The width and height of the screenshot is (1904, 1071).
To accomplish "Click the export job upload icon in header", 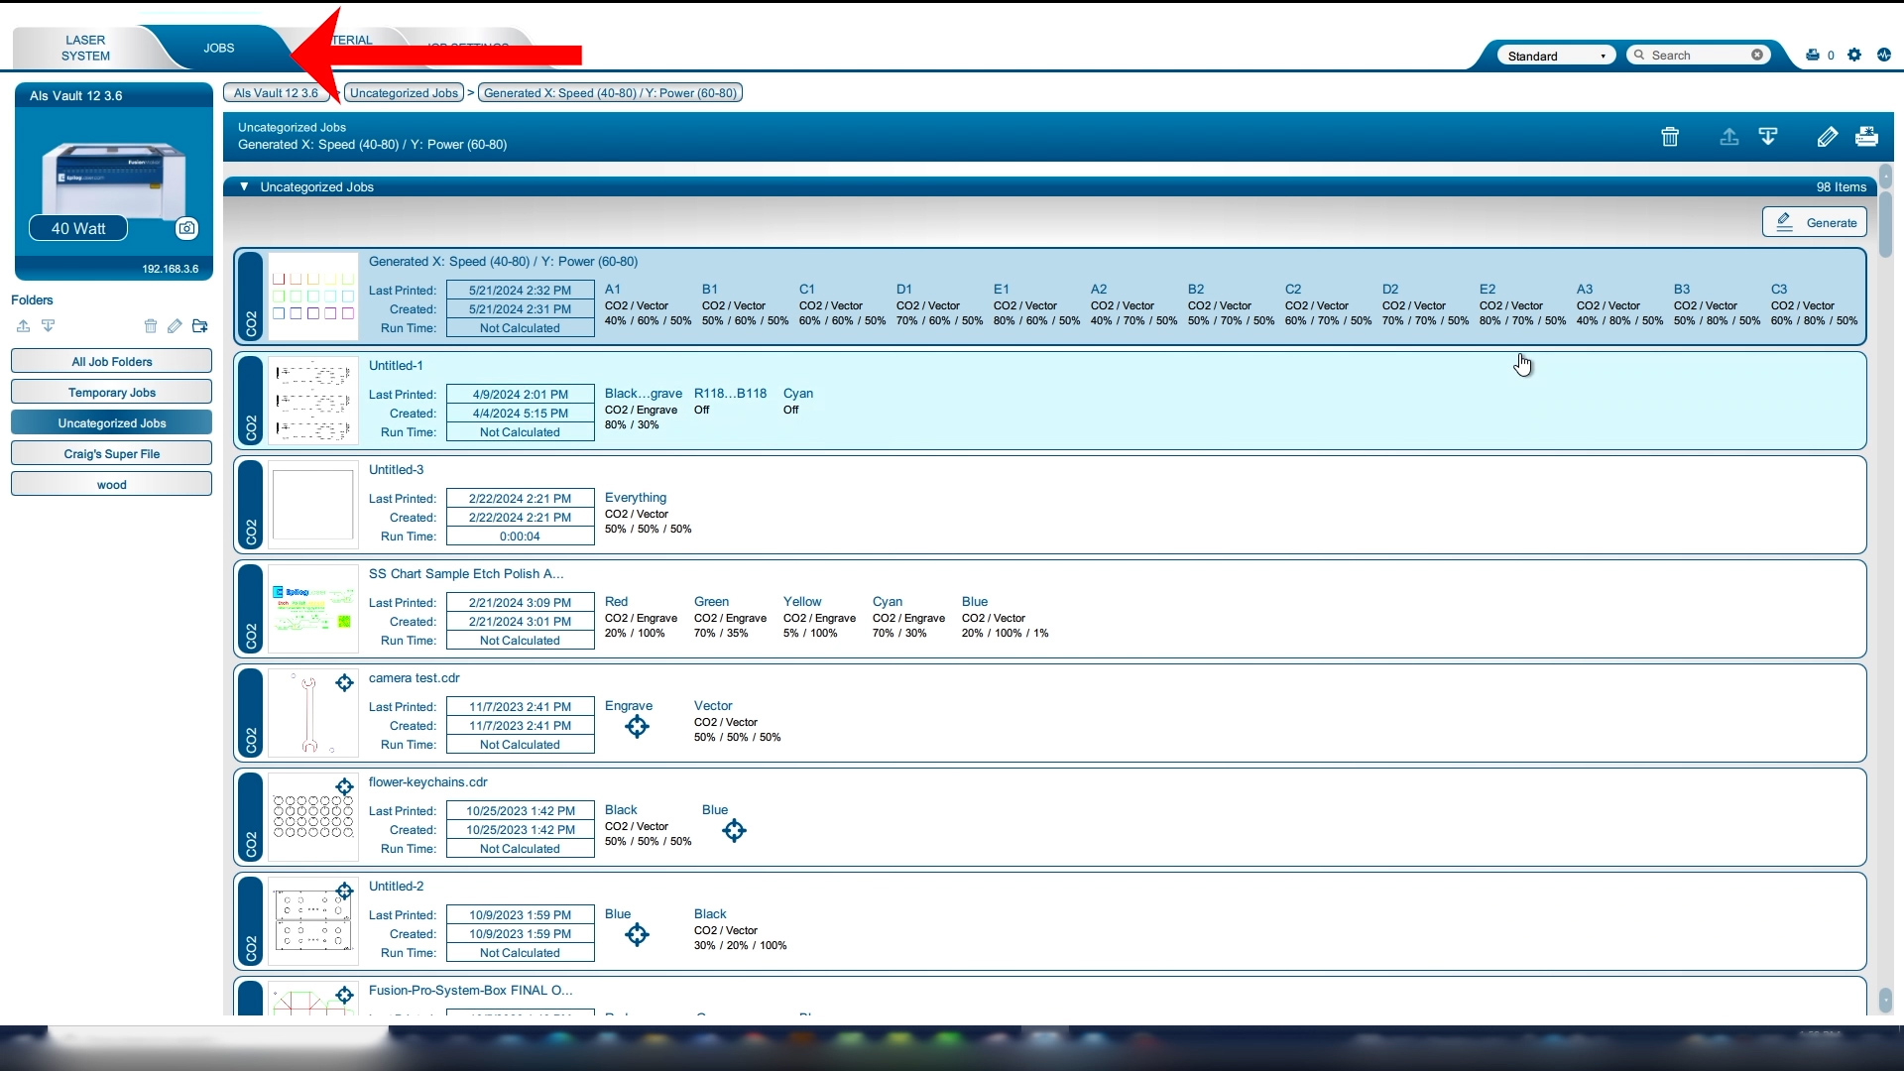I will [1728, 137].
